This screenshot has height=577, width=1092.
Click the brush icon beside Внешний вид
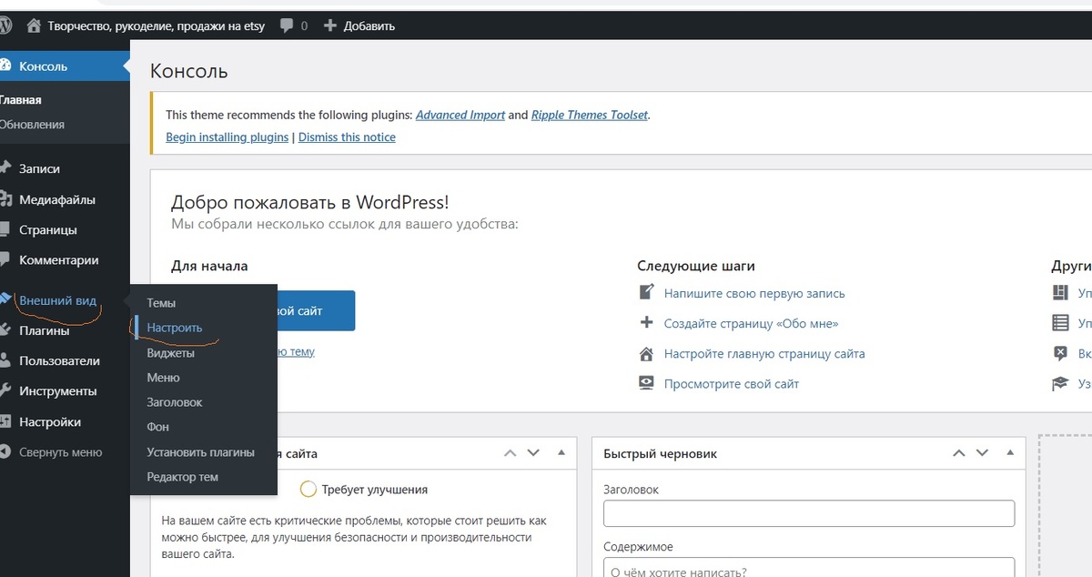point(5,299)
